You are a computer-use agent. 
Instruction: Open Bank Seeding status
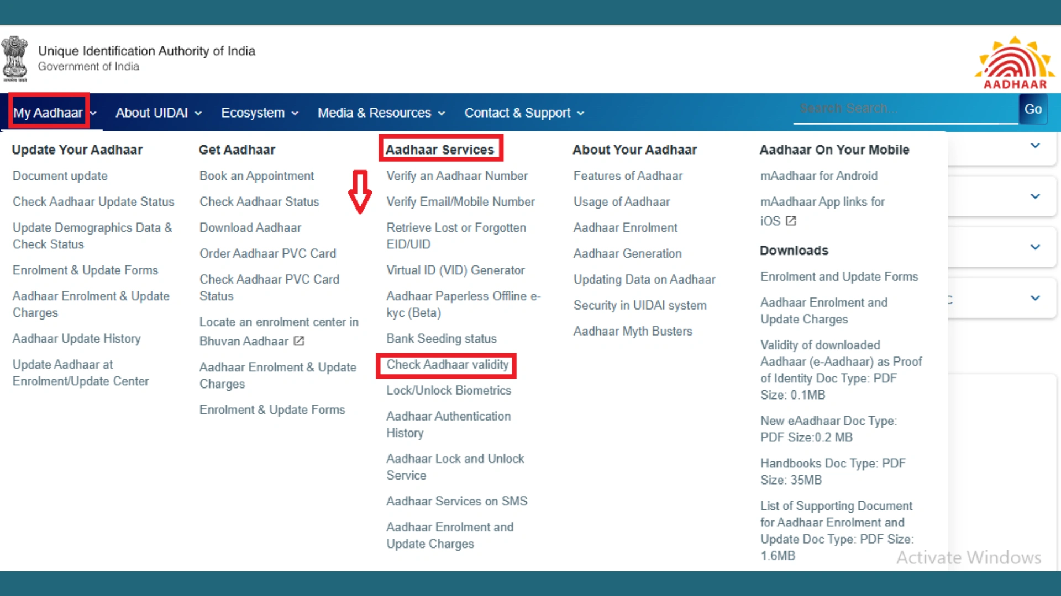point(442,338)
